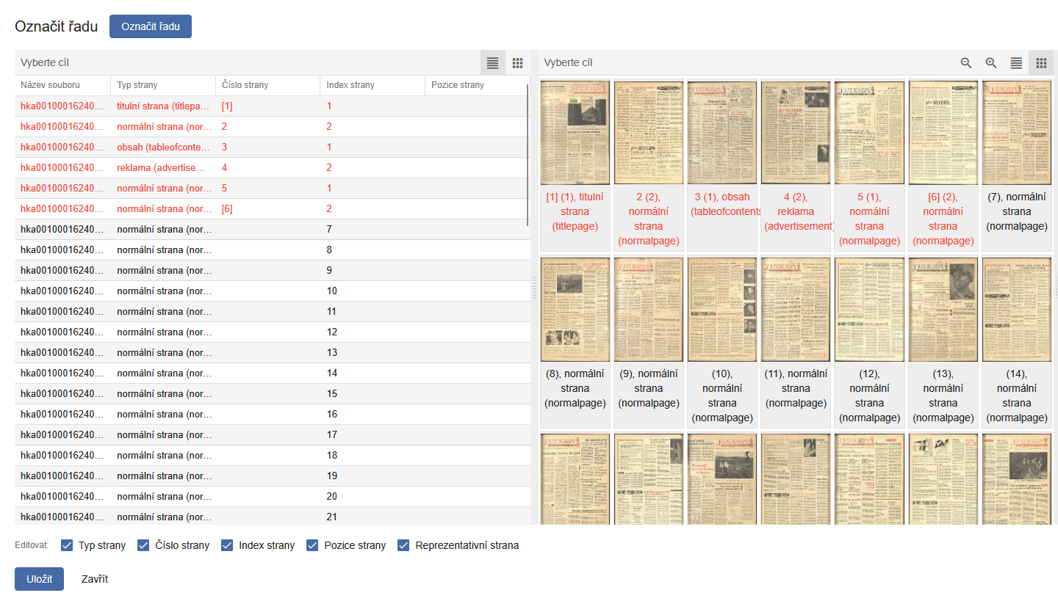Select thumbnail labeled (10) normální strana
The width and height of the screenshot is (1058, 601).
721,310
